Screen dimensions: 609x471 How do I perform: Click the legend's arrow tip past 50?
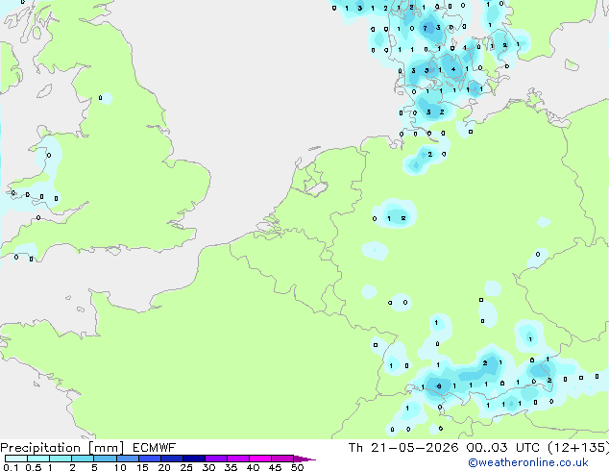[x=305, y=459]
